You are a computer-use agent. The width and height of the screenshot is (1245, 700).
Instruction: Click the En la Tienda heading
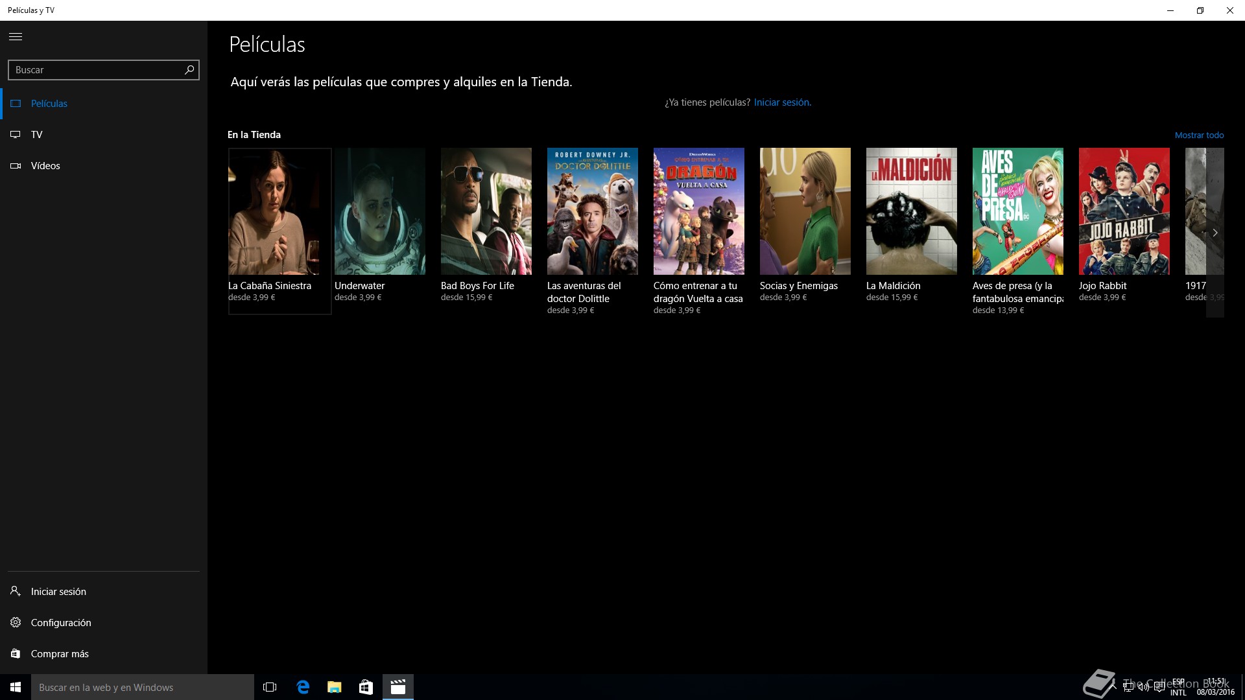point(254,135)
